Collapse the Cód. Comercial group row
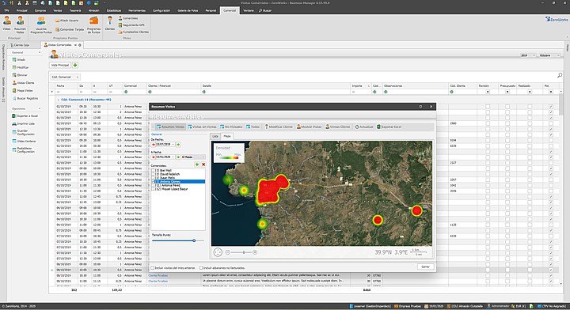 [58, 100]
